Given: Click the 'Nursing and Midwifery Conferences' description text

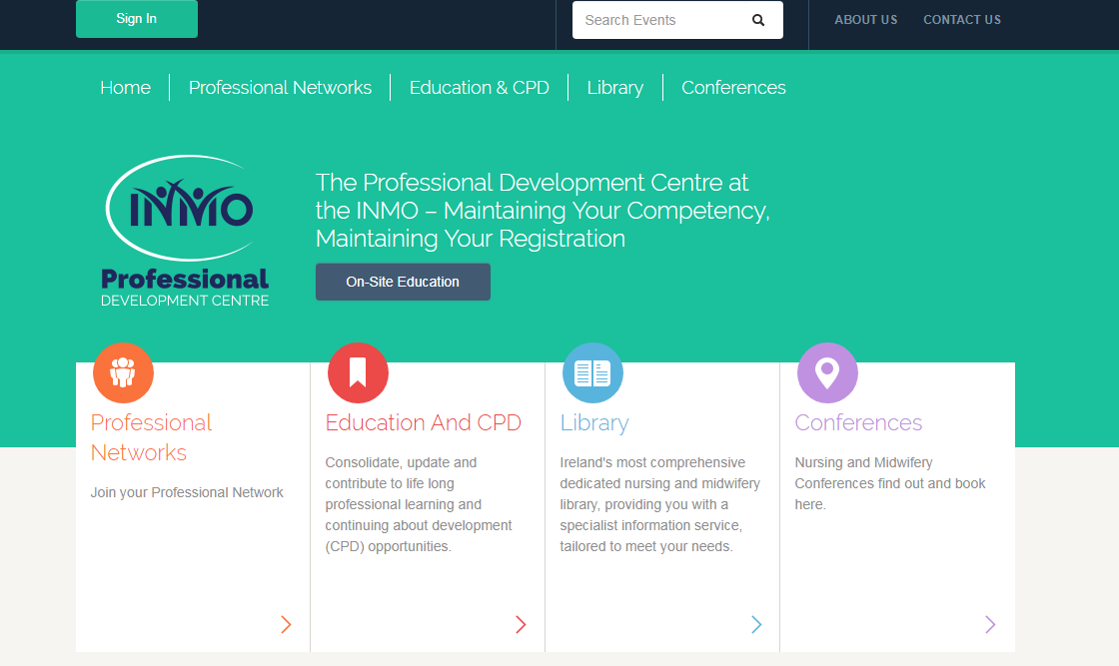Looking at the screenshot, I should click(x=890, y=483).
